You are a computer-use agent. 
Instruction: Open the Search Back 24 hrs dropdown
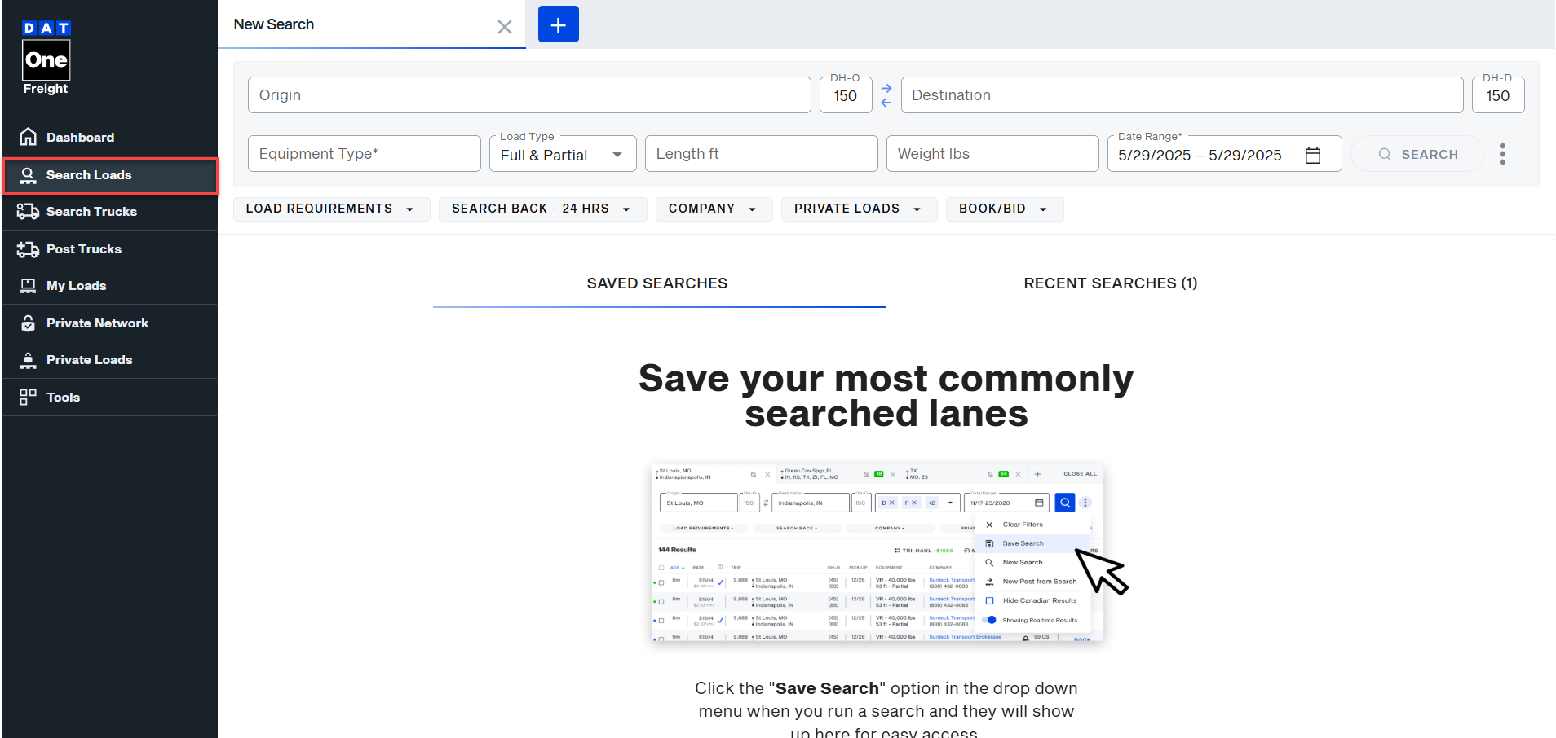click(x=542, y=209)
